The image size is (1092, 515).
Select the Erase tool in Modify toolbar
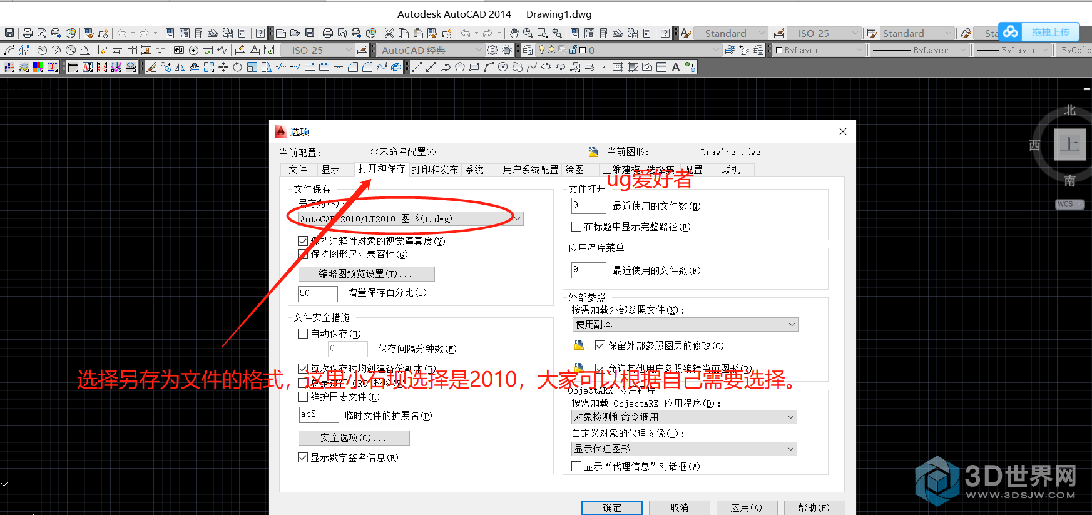click(x=151, y=67)
